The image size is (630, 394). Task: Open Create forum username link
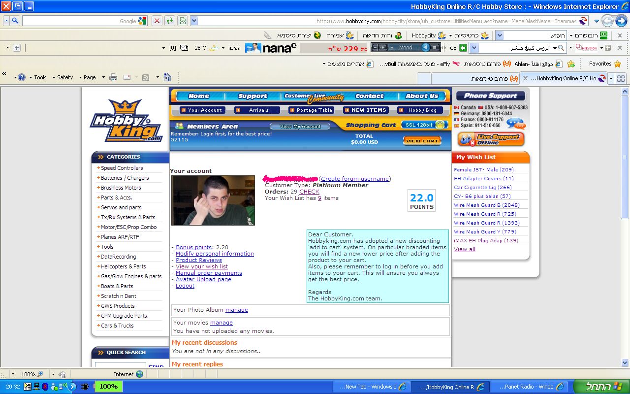tap(355, 179)
